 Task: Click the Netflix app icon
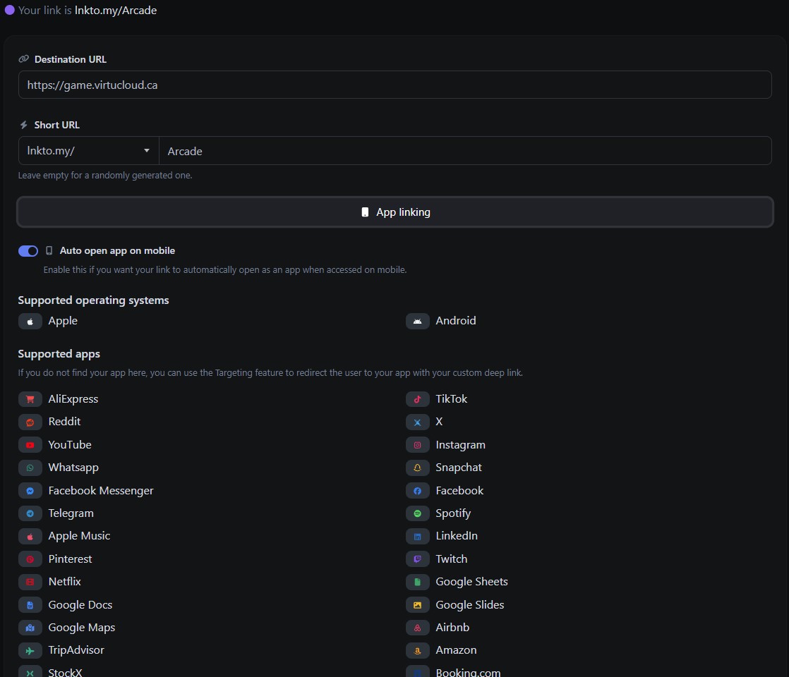click(x=30, y=582)
